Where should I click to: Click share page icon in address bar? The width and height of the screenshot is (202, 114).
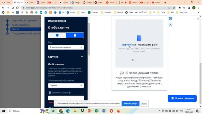click(169, 8)
